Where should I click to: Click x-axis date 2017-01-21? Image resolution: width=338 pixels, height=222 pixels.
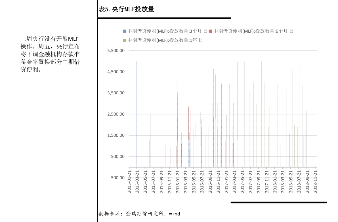[226, 182]
